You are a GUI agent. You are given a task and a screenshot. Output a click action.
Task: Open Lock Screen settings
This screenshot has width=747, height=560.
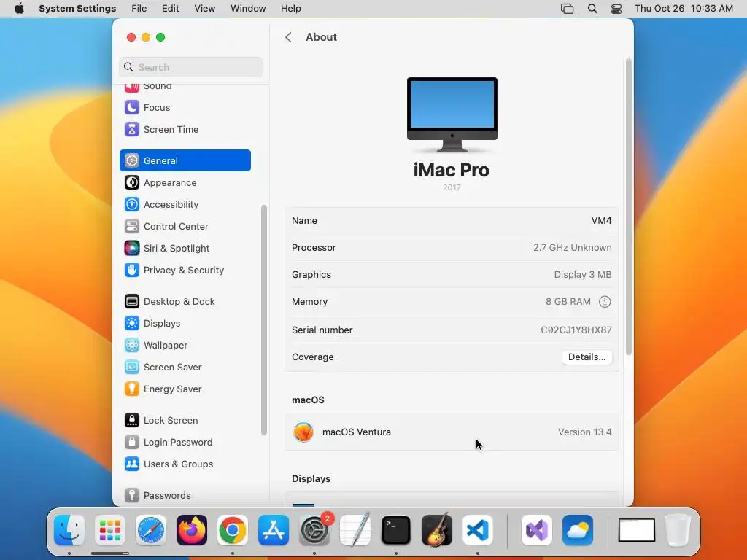185,421
